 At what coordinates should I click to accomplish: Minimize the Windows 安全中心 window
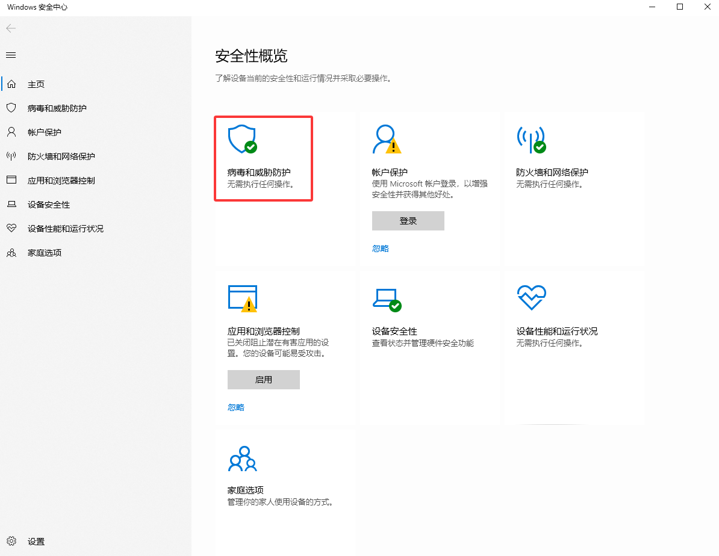pyautogui.click(x=653, y=7)
